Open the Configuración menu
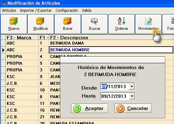This screenshot has width=174, height=124. [67, 10]
